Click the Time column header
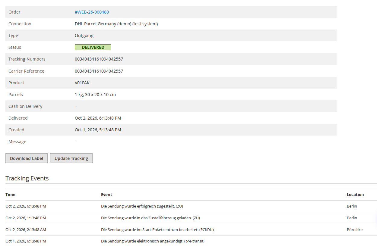The image size is (377, 247). (x=10, y=195)
